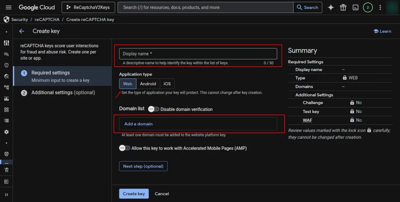Click the underlined WAF label in Summary
This screenshot has width=400, height=202.
click(307, 120)
